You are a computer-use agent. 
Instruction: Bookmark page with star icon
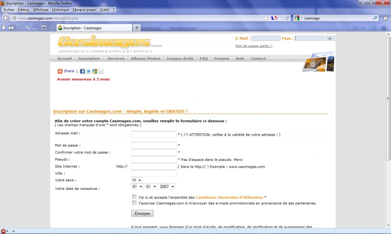click(x=266, y=18)
